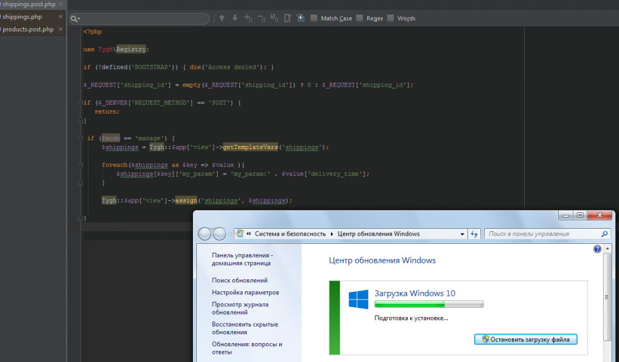Click the show filter options icon
The image size is (619, 362).
[x=301, y=18]
